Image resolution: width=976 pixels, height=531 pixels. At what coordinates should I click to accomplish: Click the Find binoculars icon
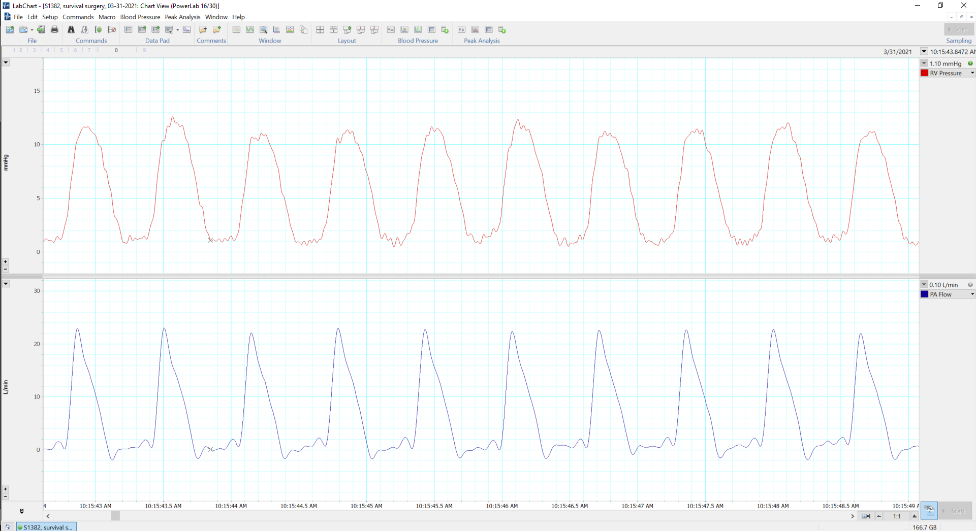tap(71, 29)
